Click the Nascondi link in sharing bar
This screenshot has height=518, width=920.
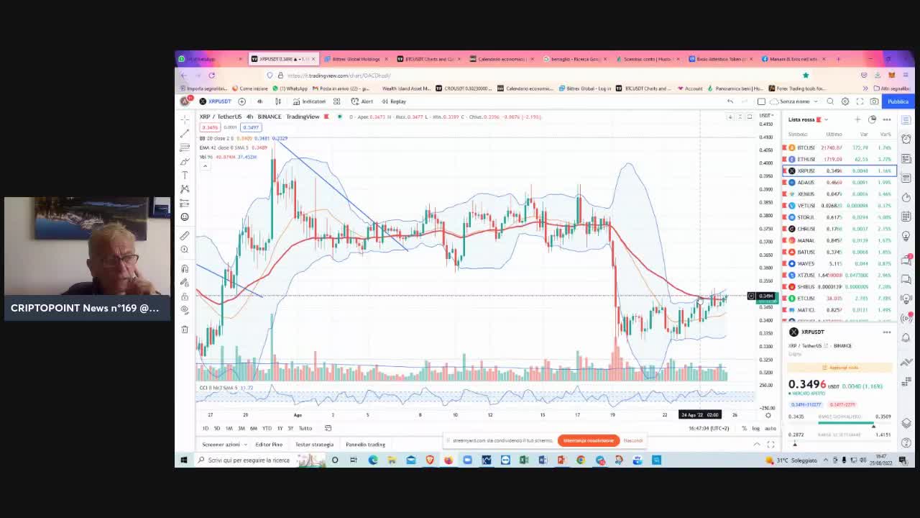click(633, 440)
